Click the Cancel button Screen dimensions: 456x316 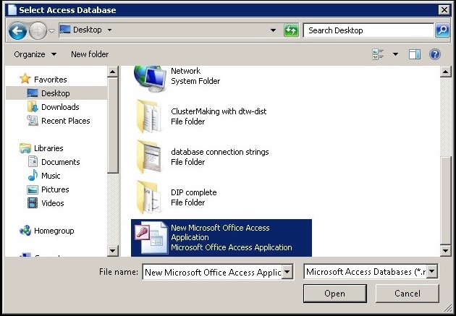pos(407,294)
